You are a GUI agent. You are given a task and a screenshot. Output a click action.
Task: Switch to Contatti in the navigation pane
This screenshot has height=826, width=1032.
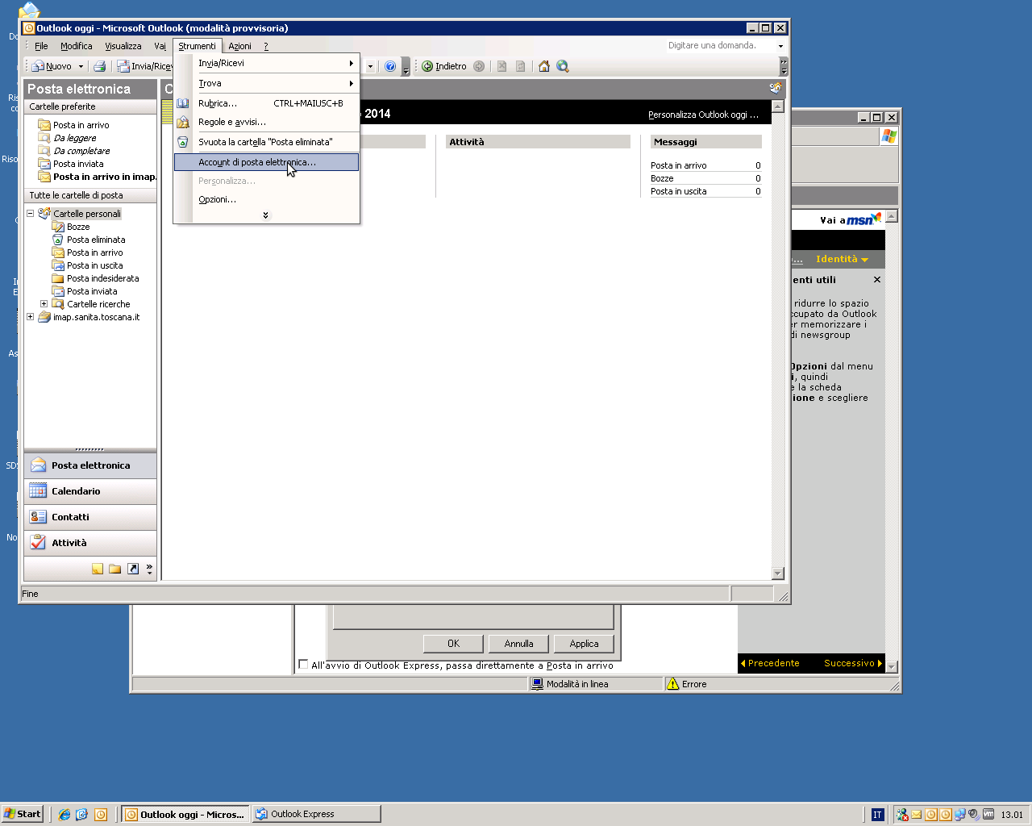point(90,517)
